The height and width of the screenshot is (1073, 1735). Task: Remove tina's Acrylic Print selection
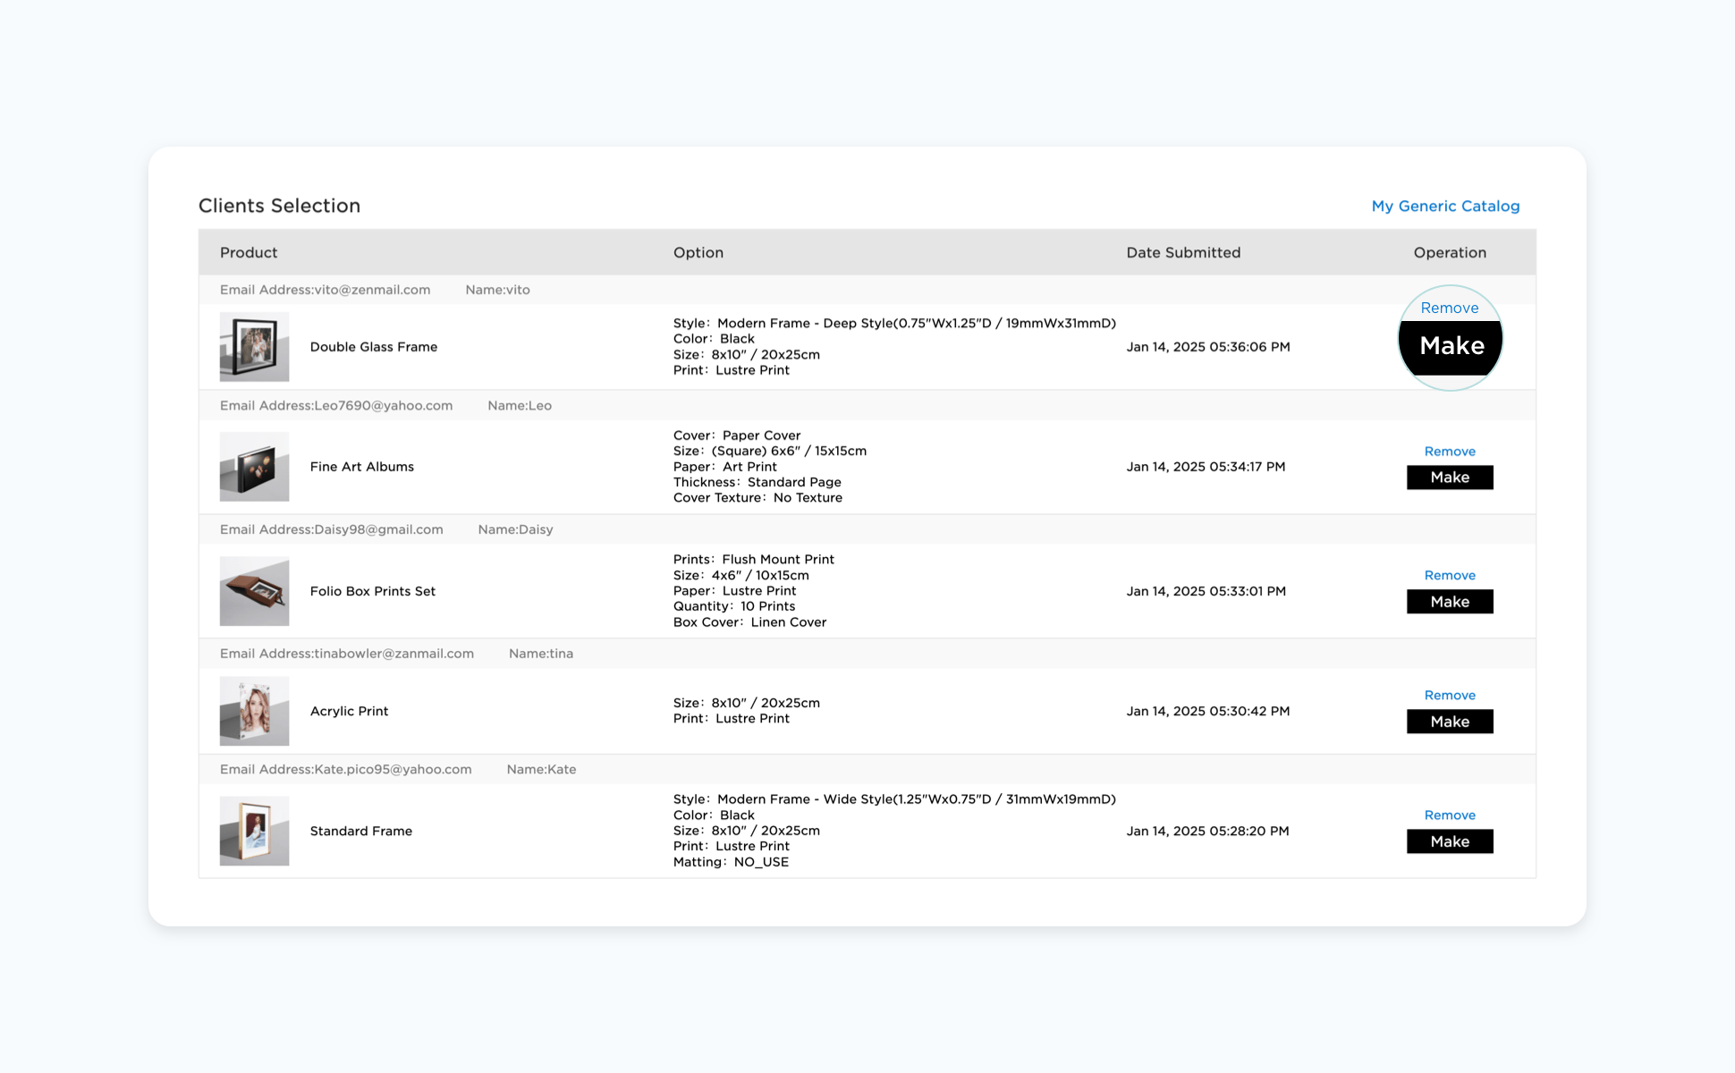click(x=1449, y=695)
